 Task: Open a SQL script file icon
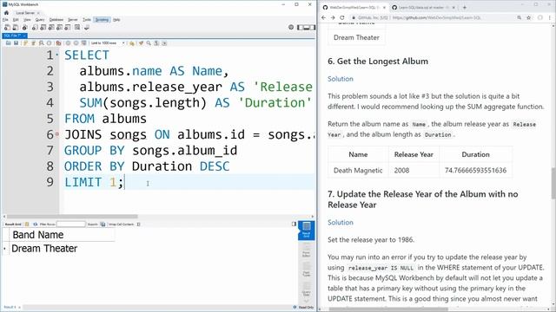(x=16, y=28)
